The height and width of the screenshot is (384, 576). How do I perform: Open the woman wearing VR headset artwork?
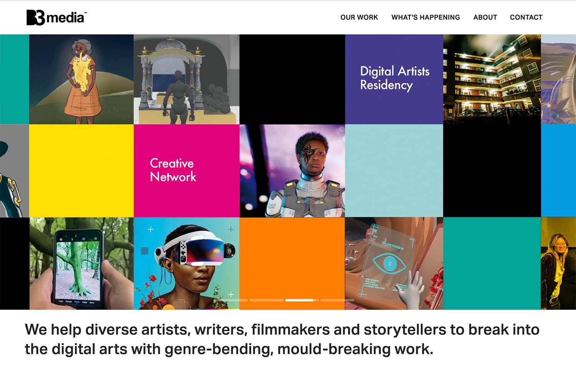coord(187,263)
